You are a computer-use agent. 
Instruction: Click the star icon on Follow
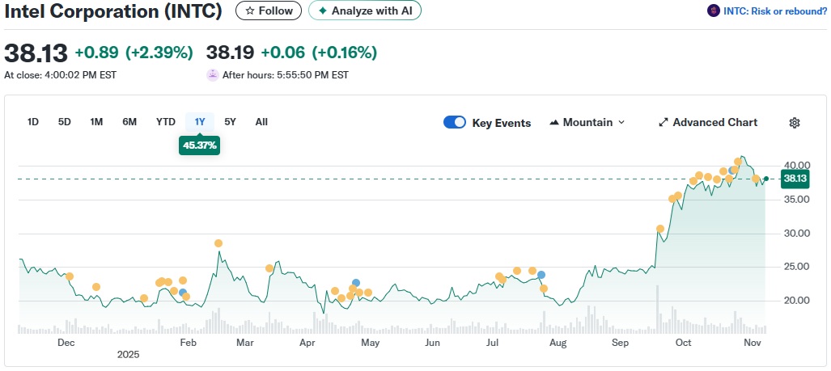pos(250,11)
